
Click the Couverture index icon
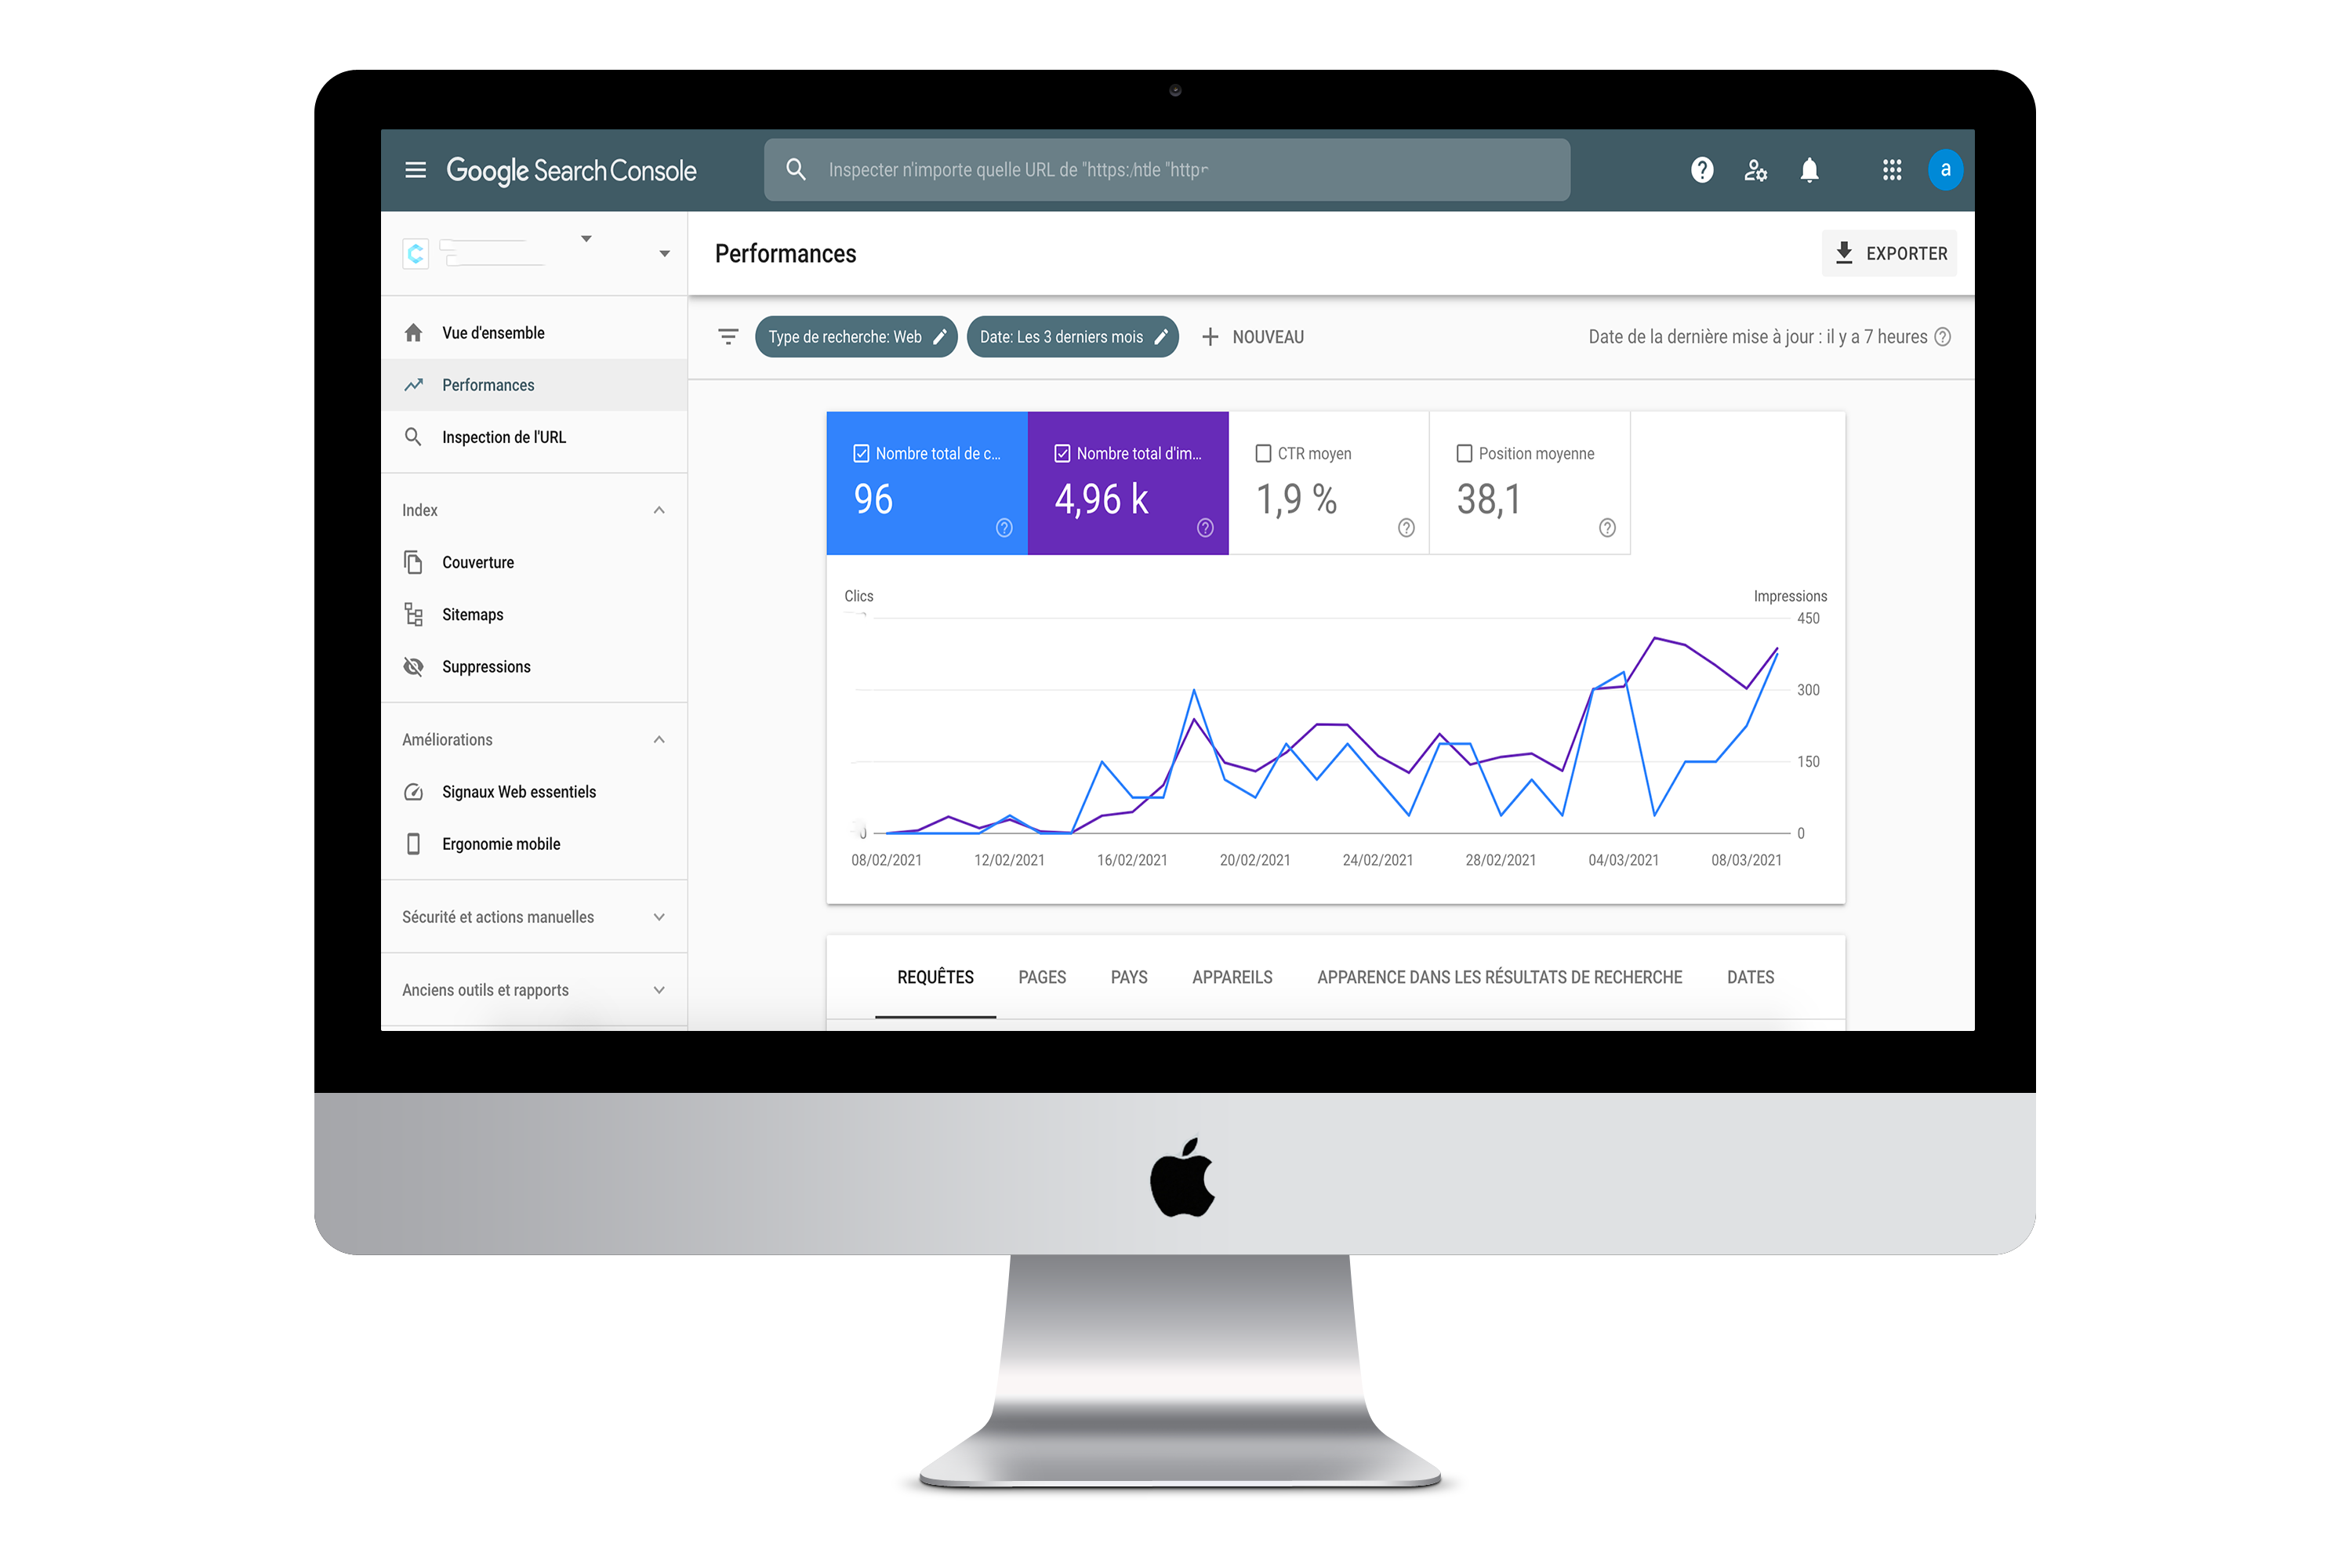(x=412, y=562)
